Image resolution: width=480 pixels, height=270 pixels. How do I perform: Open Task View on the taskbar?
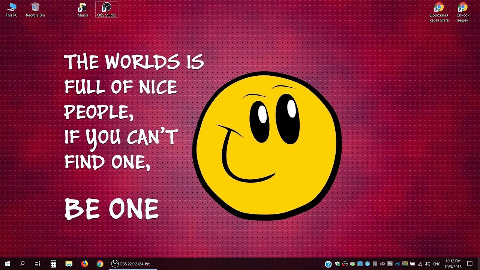pyautogui.click(x=37, y=264)
